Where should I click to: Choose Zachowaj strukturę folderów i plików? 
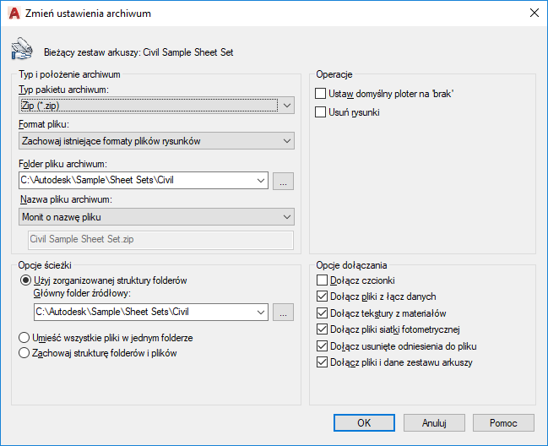[24, 353]
